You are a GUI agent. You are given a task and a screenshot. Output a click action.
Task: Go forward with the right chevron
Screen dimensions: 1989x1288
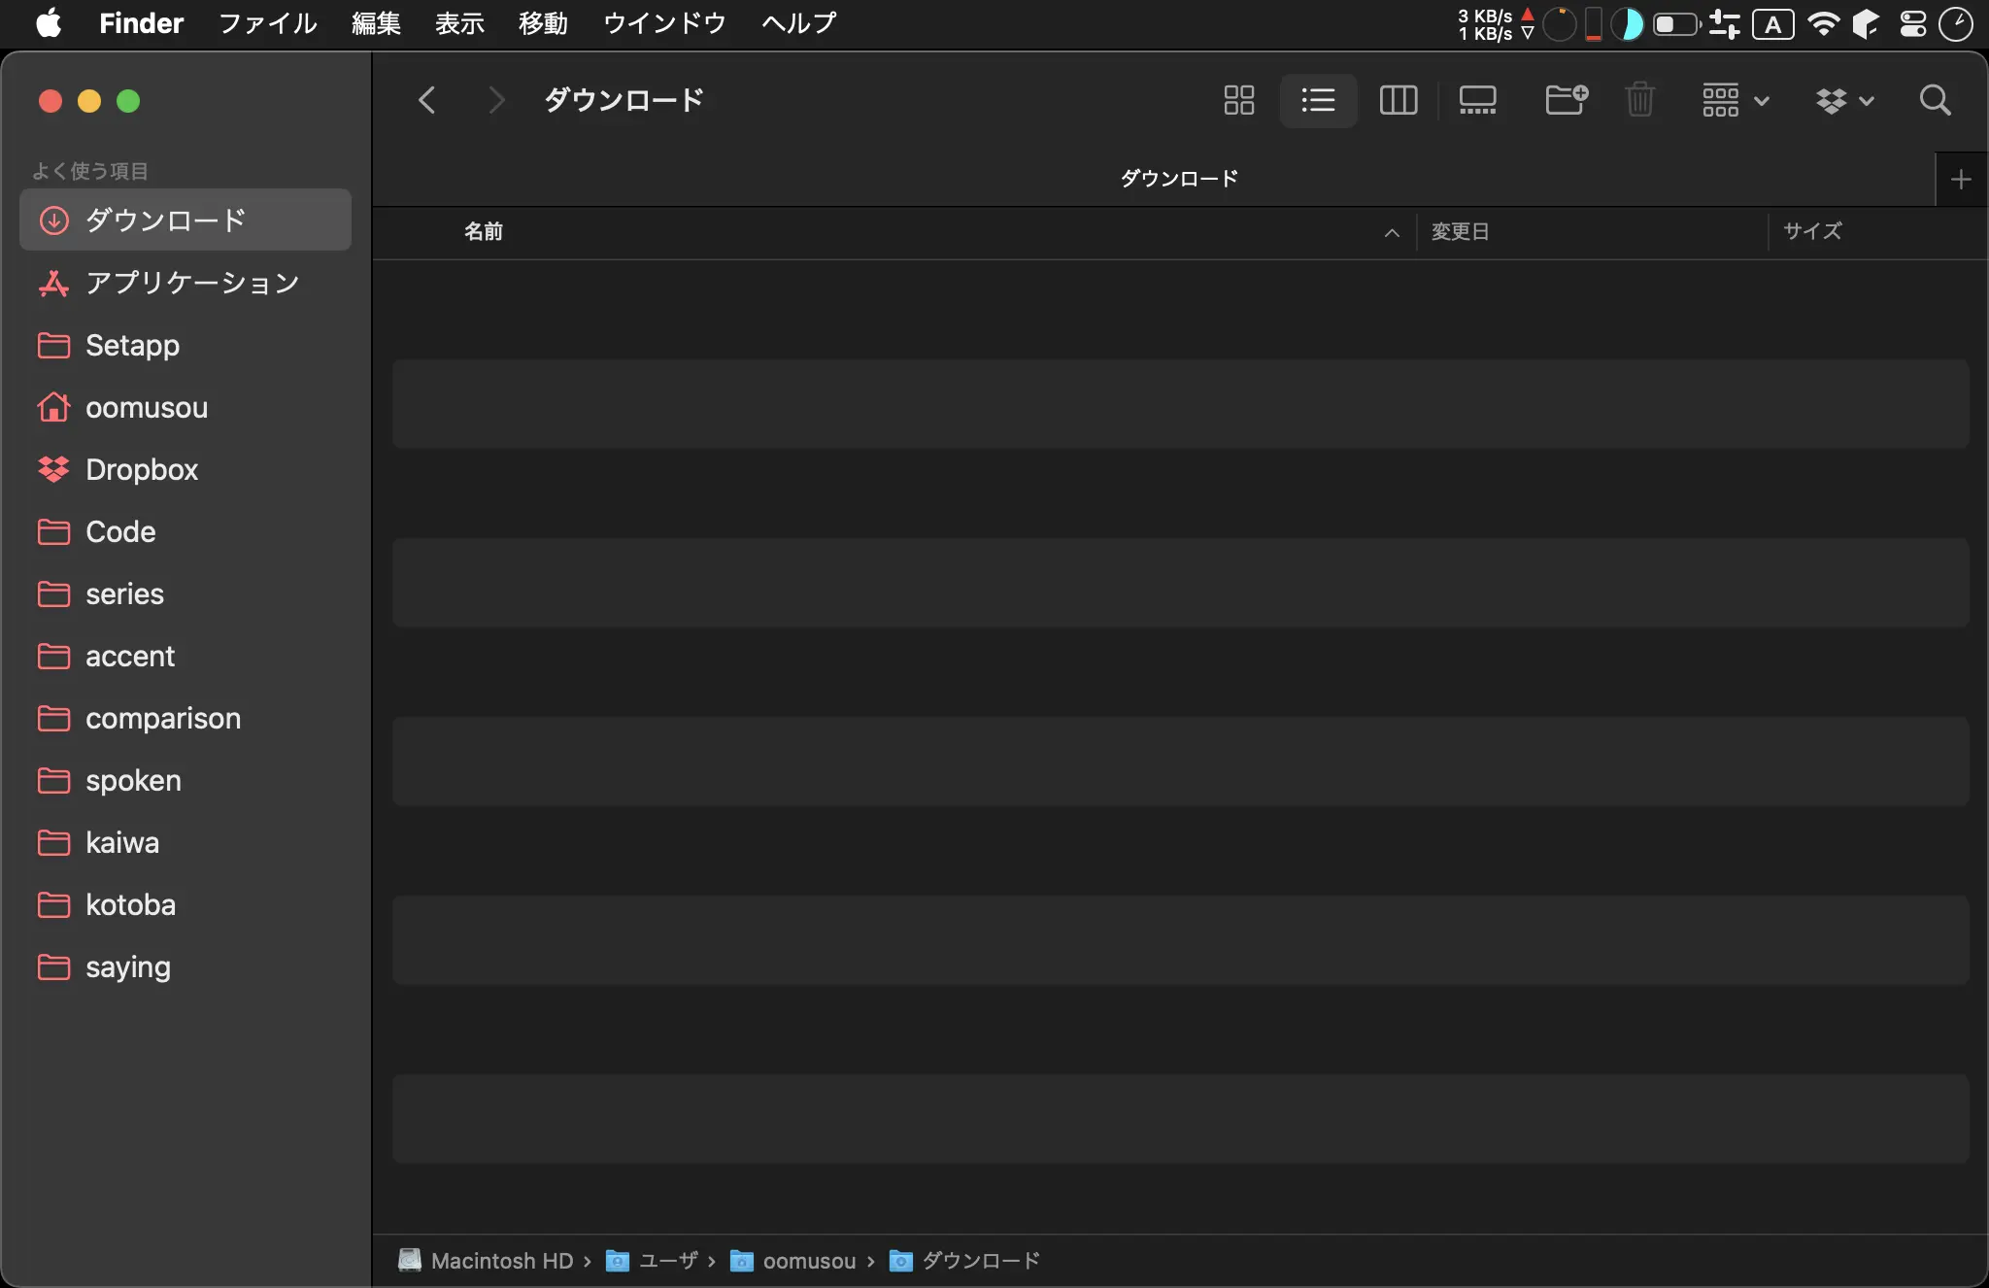(x=496, y=100)
